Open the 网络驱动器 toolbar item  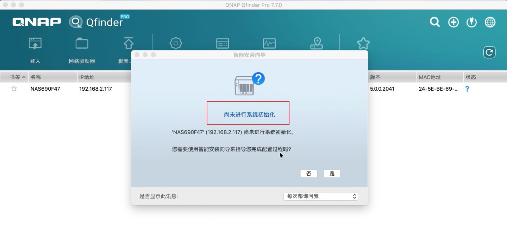[82, 49]
